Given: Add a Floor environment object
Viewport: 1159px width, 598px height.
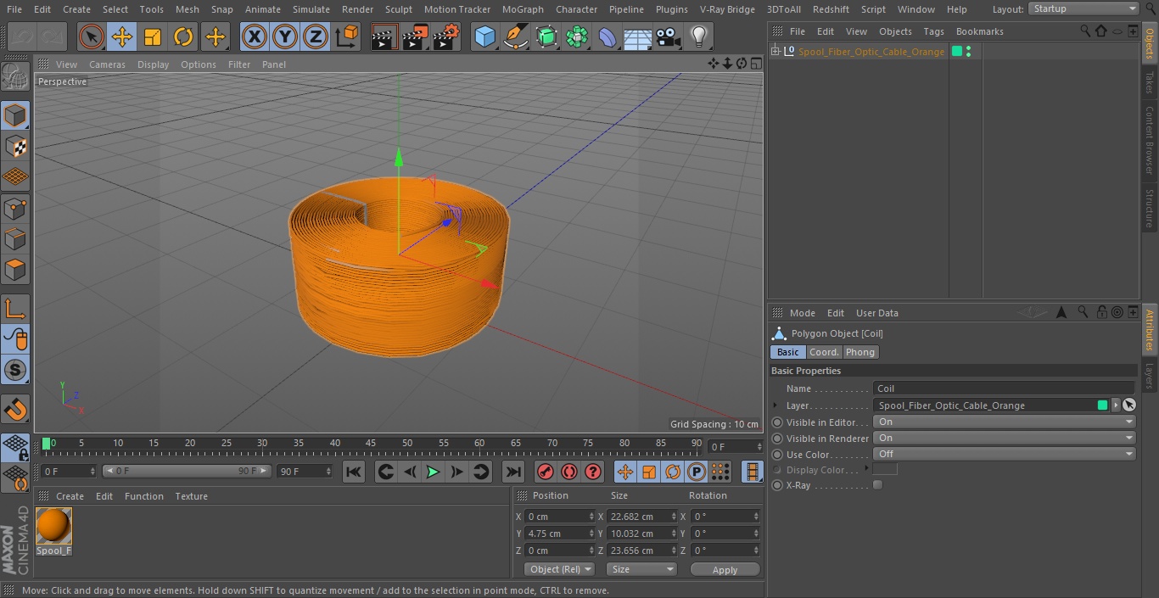Looking at the screenshot, I should point(637,37).
